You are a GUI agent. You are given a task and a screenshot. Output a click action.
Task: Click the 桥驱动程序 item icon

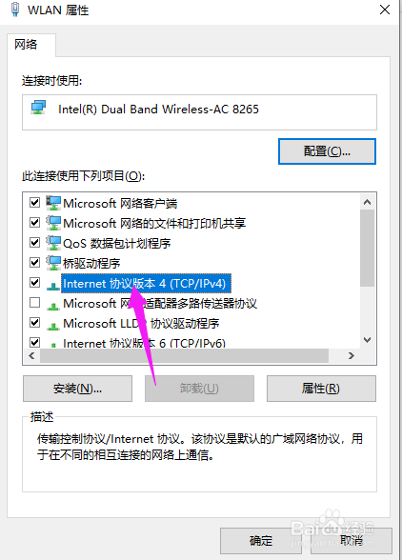(53, 263)
